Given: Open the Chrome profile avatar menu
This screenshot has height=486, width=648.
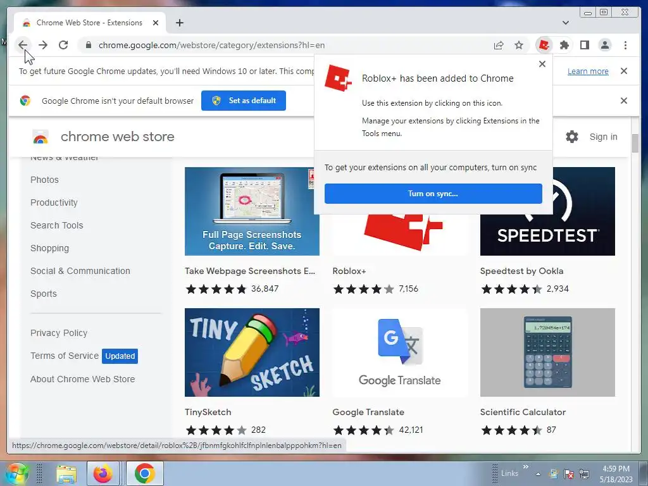Looking at the screenshot, I should tap(605, 45).
